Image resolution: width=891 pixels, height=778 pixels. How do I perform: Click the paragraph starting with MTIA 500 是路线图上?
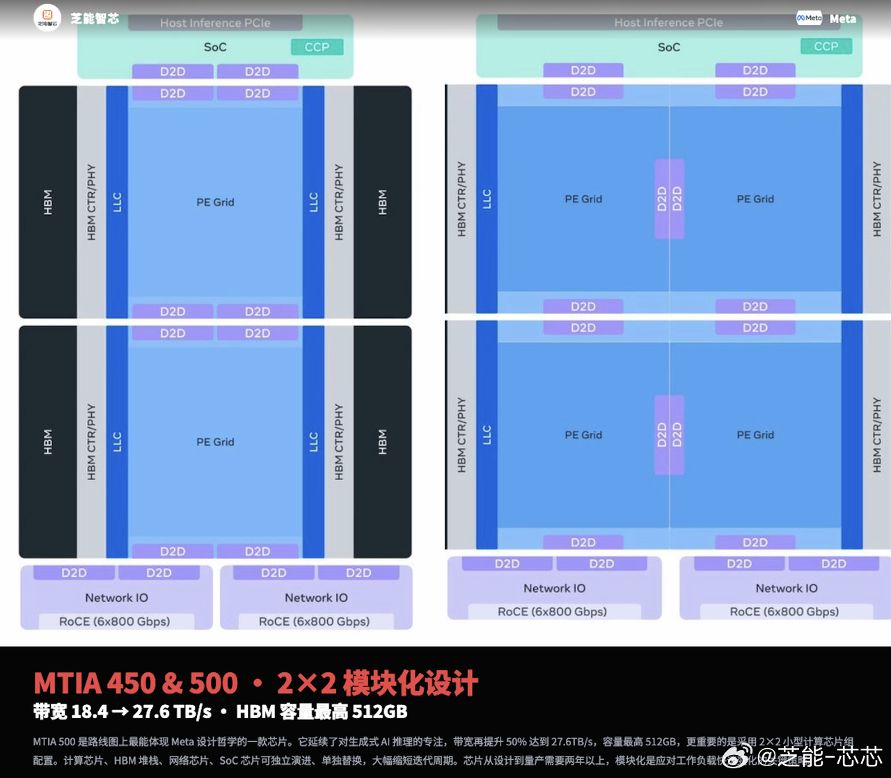[443, 751]
